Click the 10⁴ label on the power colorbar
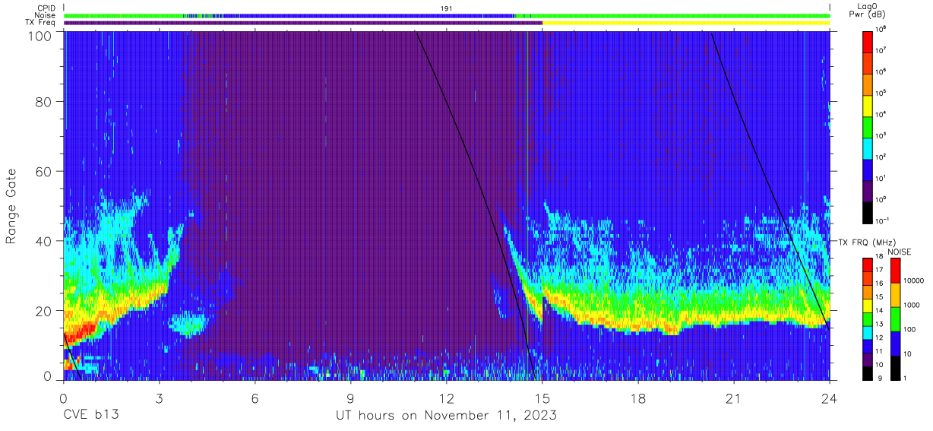The height and width of the screenshot is (431, 933). (882, 114)
